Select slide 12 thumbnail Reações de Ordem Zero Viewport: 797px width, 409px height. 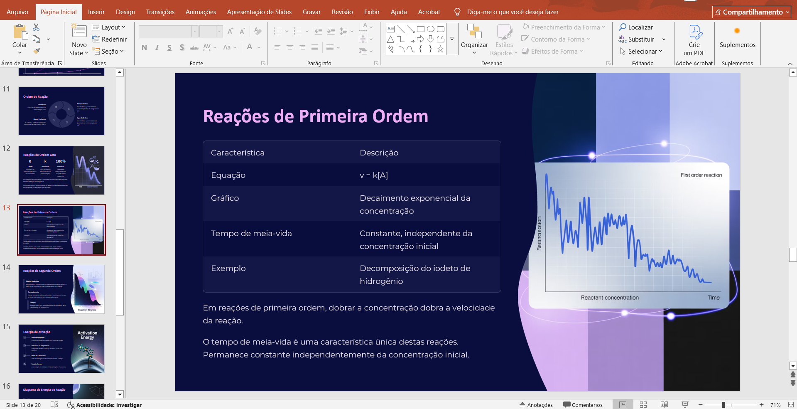[x=61, y=170]
